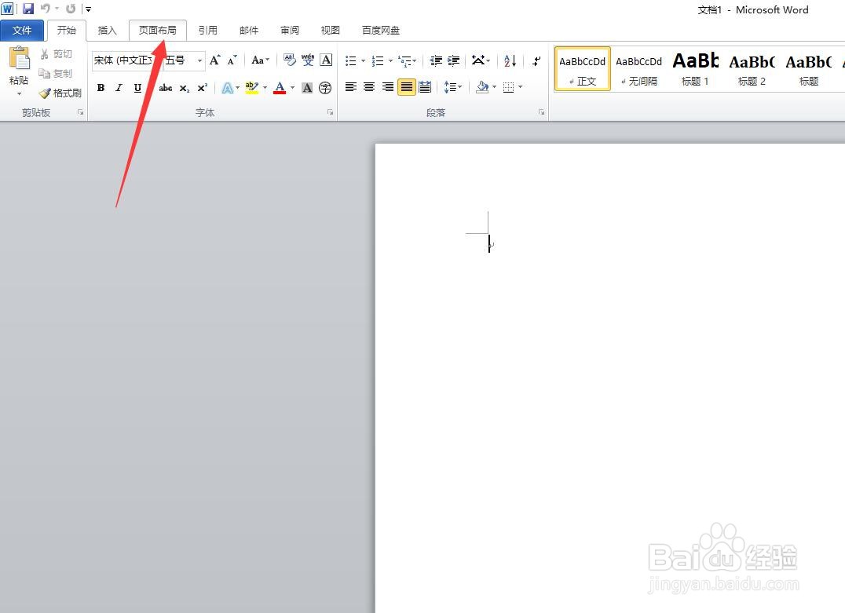The width and height of the screenshot is (845, 613).
Task: Click the Asian Layout icon
Action: tap(478, 60)
